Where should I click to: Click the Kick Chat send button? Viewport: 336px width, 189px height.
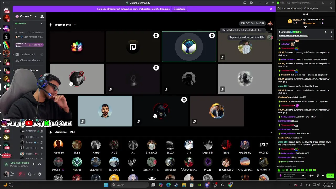click(330, 176)
